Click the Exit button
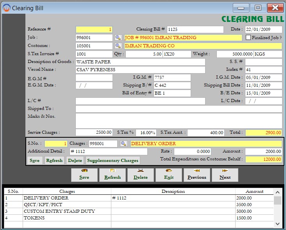Viewport: 286px width, 230px height. (169, 175)
